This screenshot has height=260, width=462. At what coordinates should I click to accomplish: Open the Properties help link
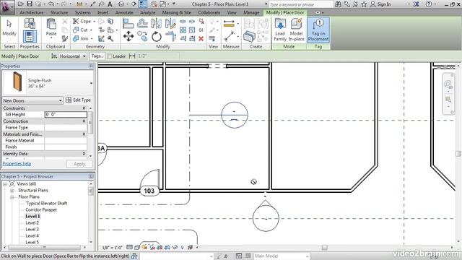click(17, 164)
